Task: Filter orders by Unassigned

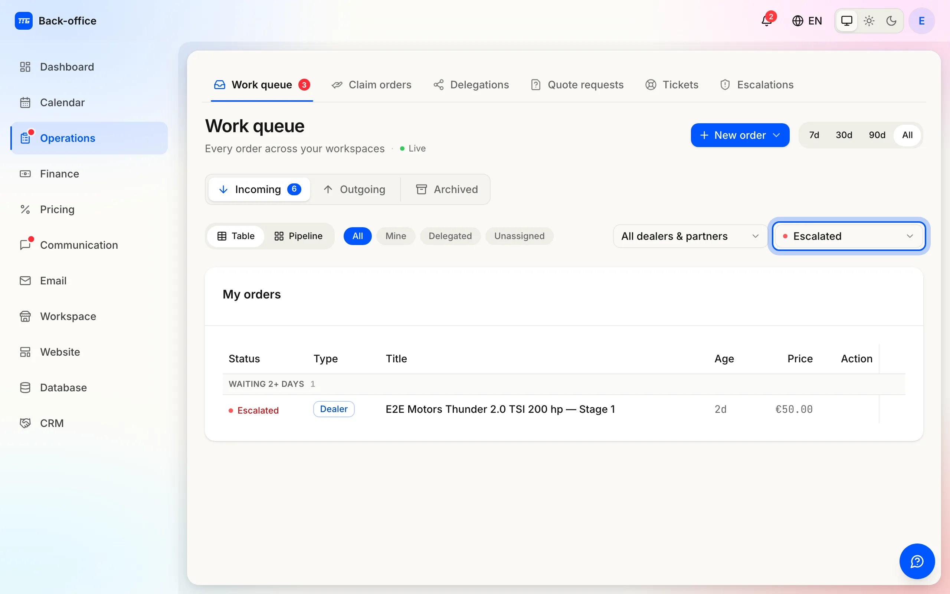Action: 520,236
